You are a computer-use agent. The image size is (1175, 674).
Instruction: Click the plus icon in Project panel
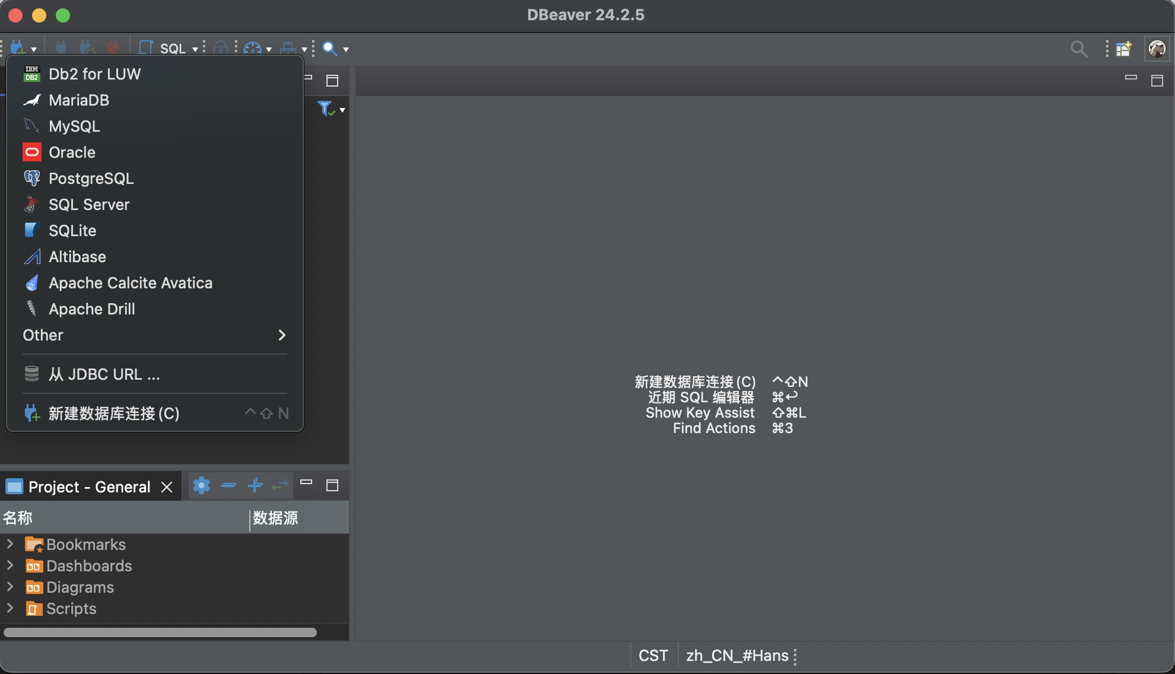tap(255, 486)
